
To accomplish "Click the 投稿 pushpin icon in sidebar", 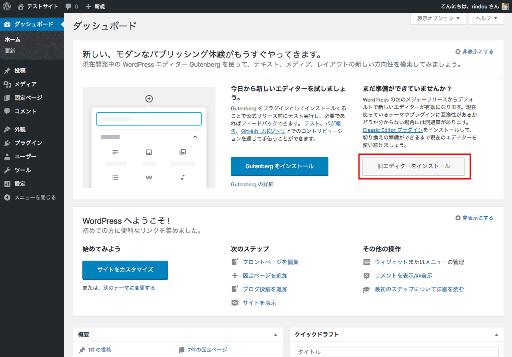I will 7,71.
